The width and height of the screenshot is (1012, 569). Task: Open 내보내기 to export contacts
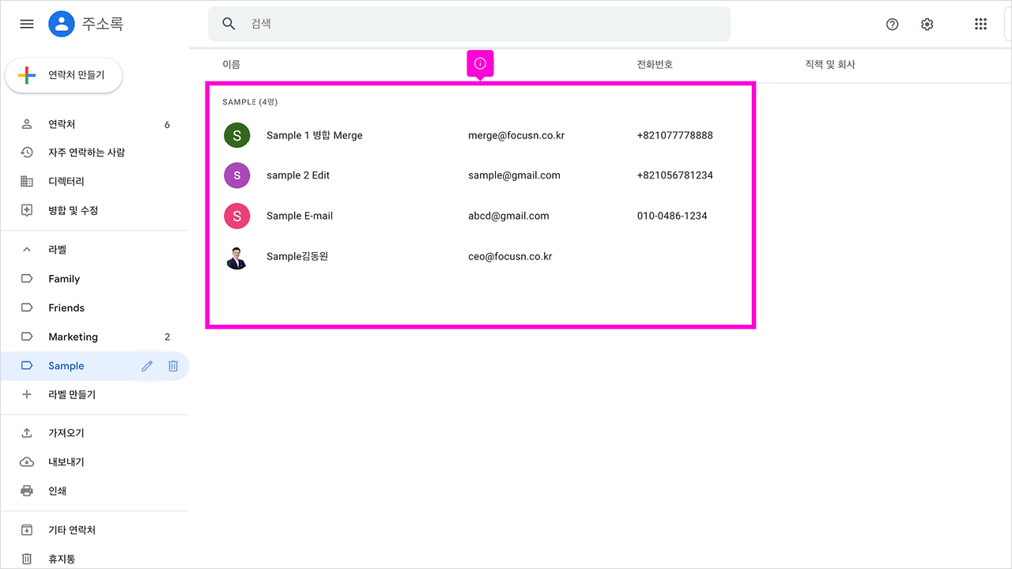[67, 462]
